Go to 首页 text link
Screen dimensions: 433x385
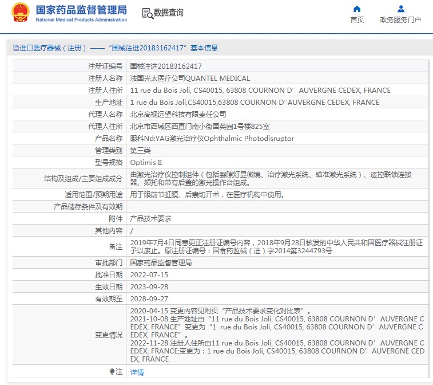click(x=357, y=20)
